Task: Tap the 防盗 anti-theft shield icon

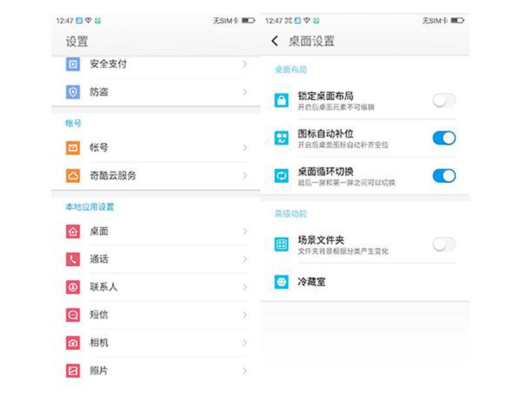Action: pyautogui.click(x=73, y=92)
